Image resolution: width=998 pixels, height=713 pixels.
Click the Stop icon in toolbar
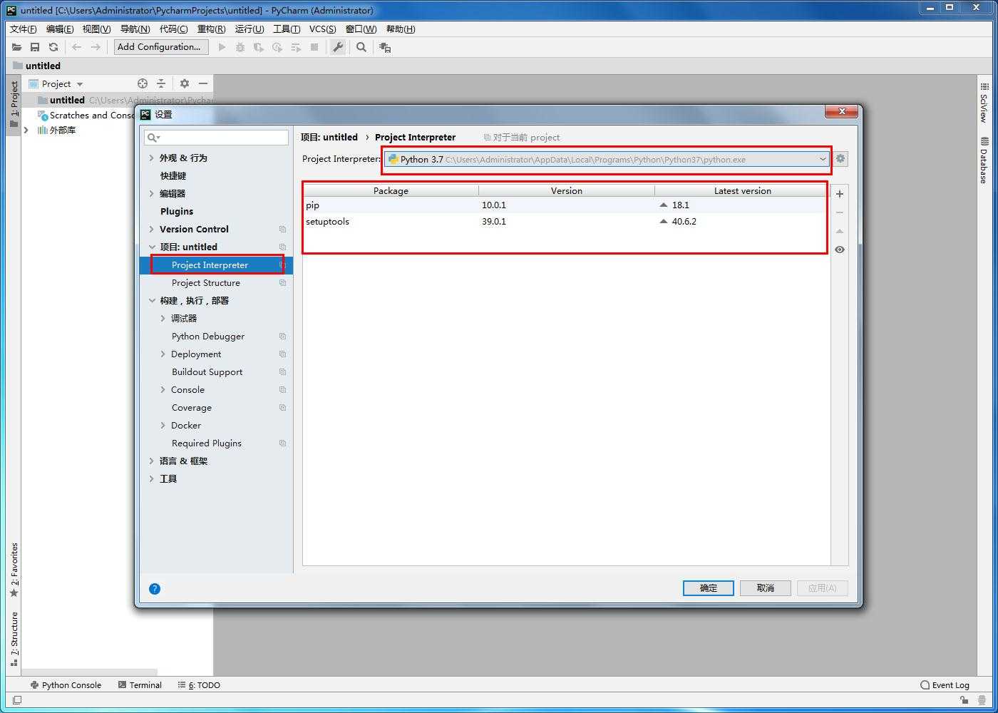pyautogui.click(x=314, y=47)
